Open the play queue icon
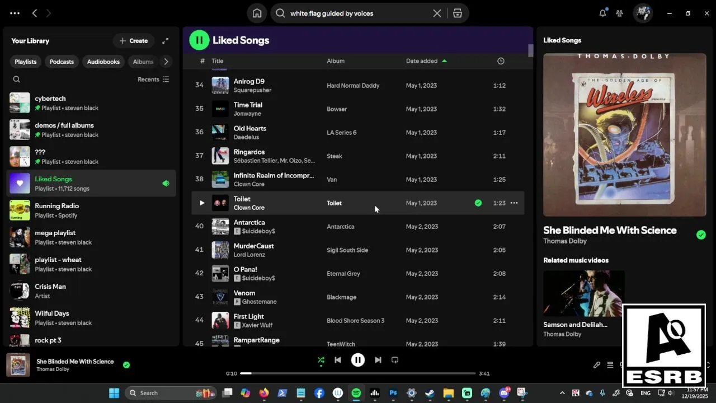The height and width of the screenshot is (403, 716). [x=610, y=365]
